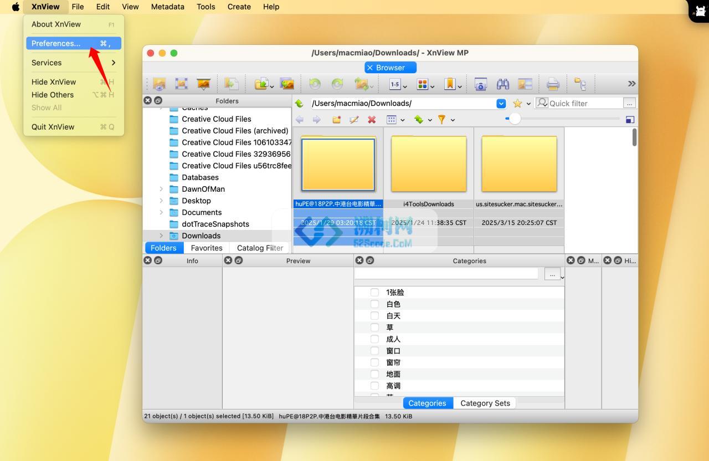Viewport: 709px width, 461px height.
Task: Enable the 白天 category checkbox
Action: (x=374, y=315)
